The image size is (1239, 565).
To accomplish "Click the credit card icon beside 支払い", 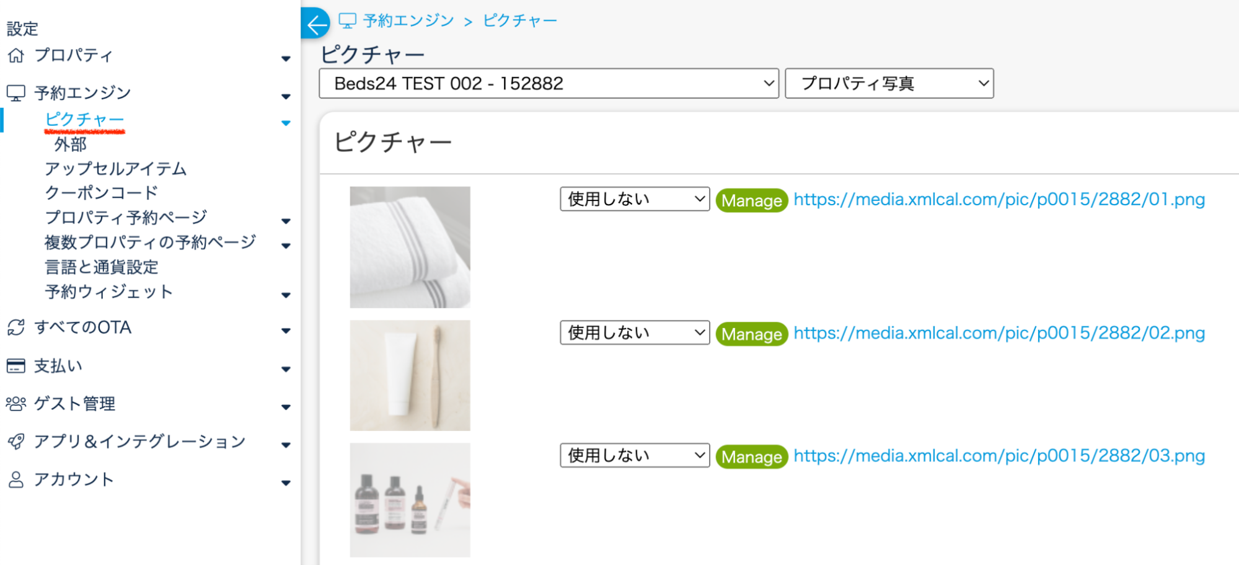I will (16, 366).
